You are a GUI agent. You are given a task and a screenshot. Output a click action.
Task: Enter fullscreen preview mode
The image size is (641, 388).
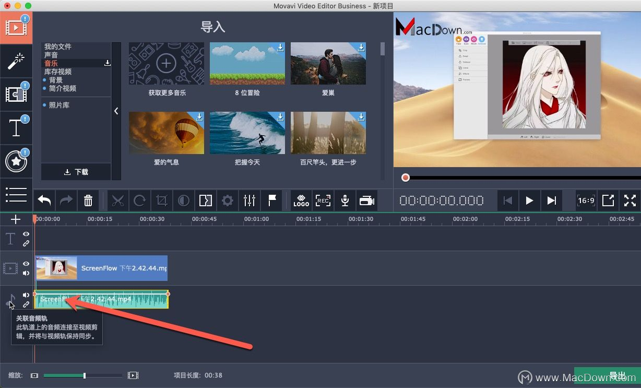[x=630, y=200]
